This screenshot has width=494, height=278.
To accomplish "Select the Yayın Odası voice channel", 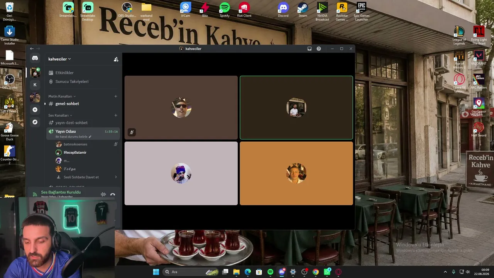I will (83, 133).
